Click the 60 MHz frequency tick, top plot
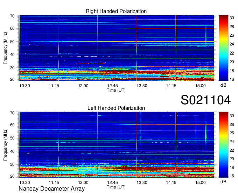This screenshot has height=193, width=238. point(13,29)
